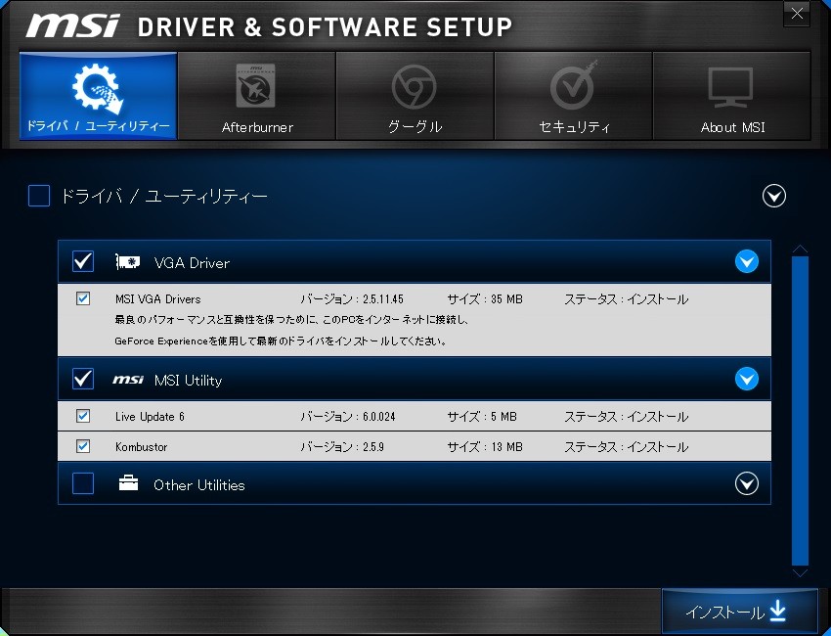The image size is (831, 636).
Task: Click the VGA Driver heading text
Action: click(x=192, y=263)
